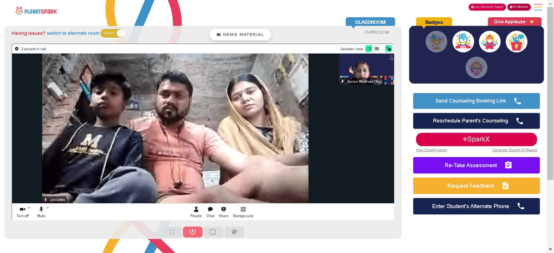Image resolution: width=554 pixels, height=253 pixels.
Task: Award the podium speaker badge
Action: click(x=516, y=42)
